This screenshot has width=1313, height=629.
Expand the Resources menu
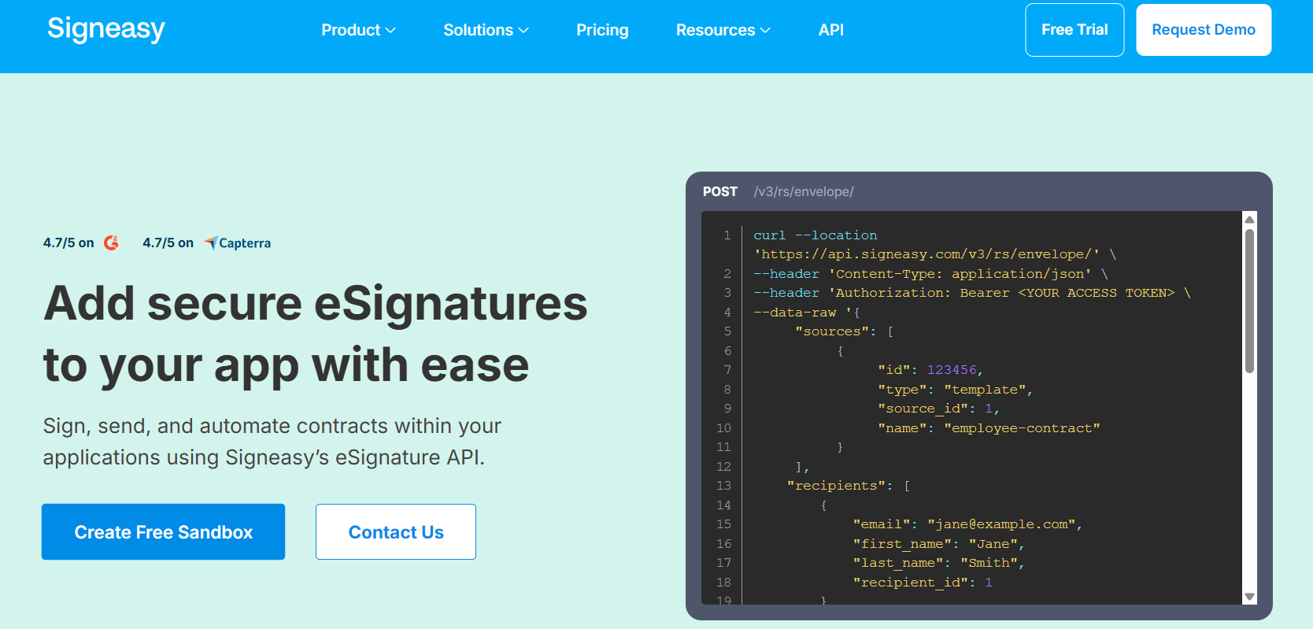click(723, 30)
